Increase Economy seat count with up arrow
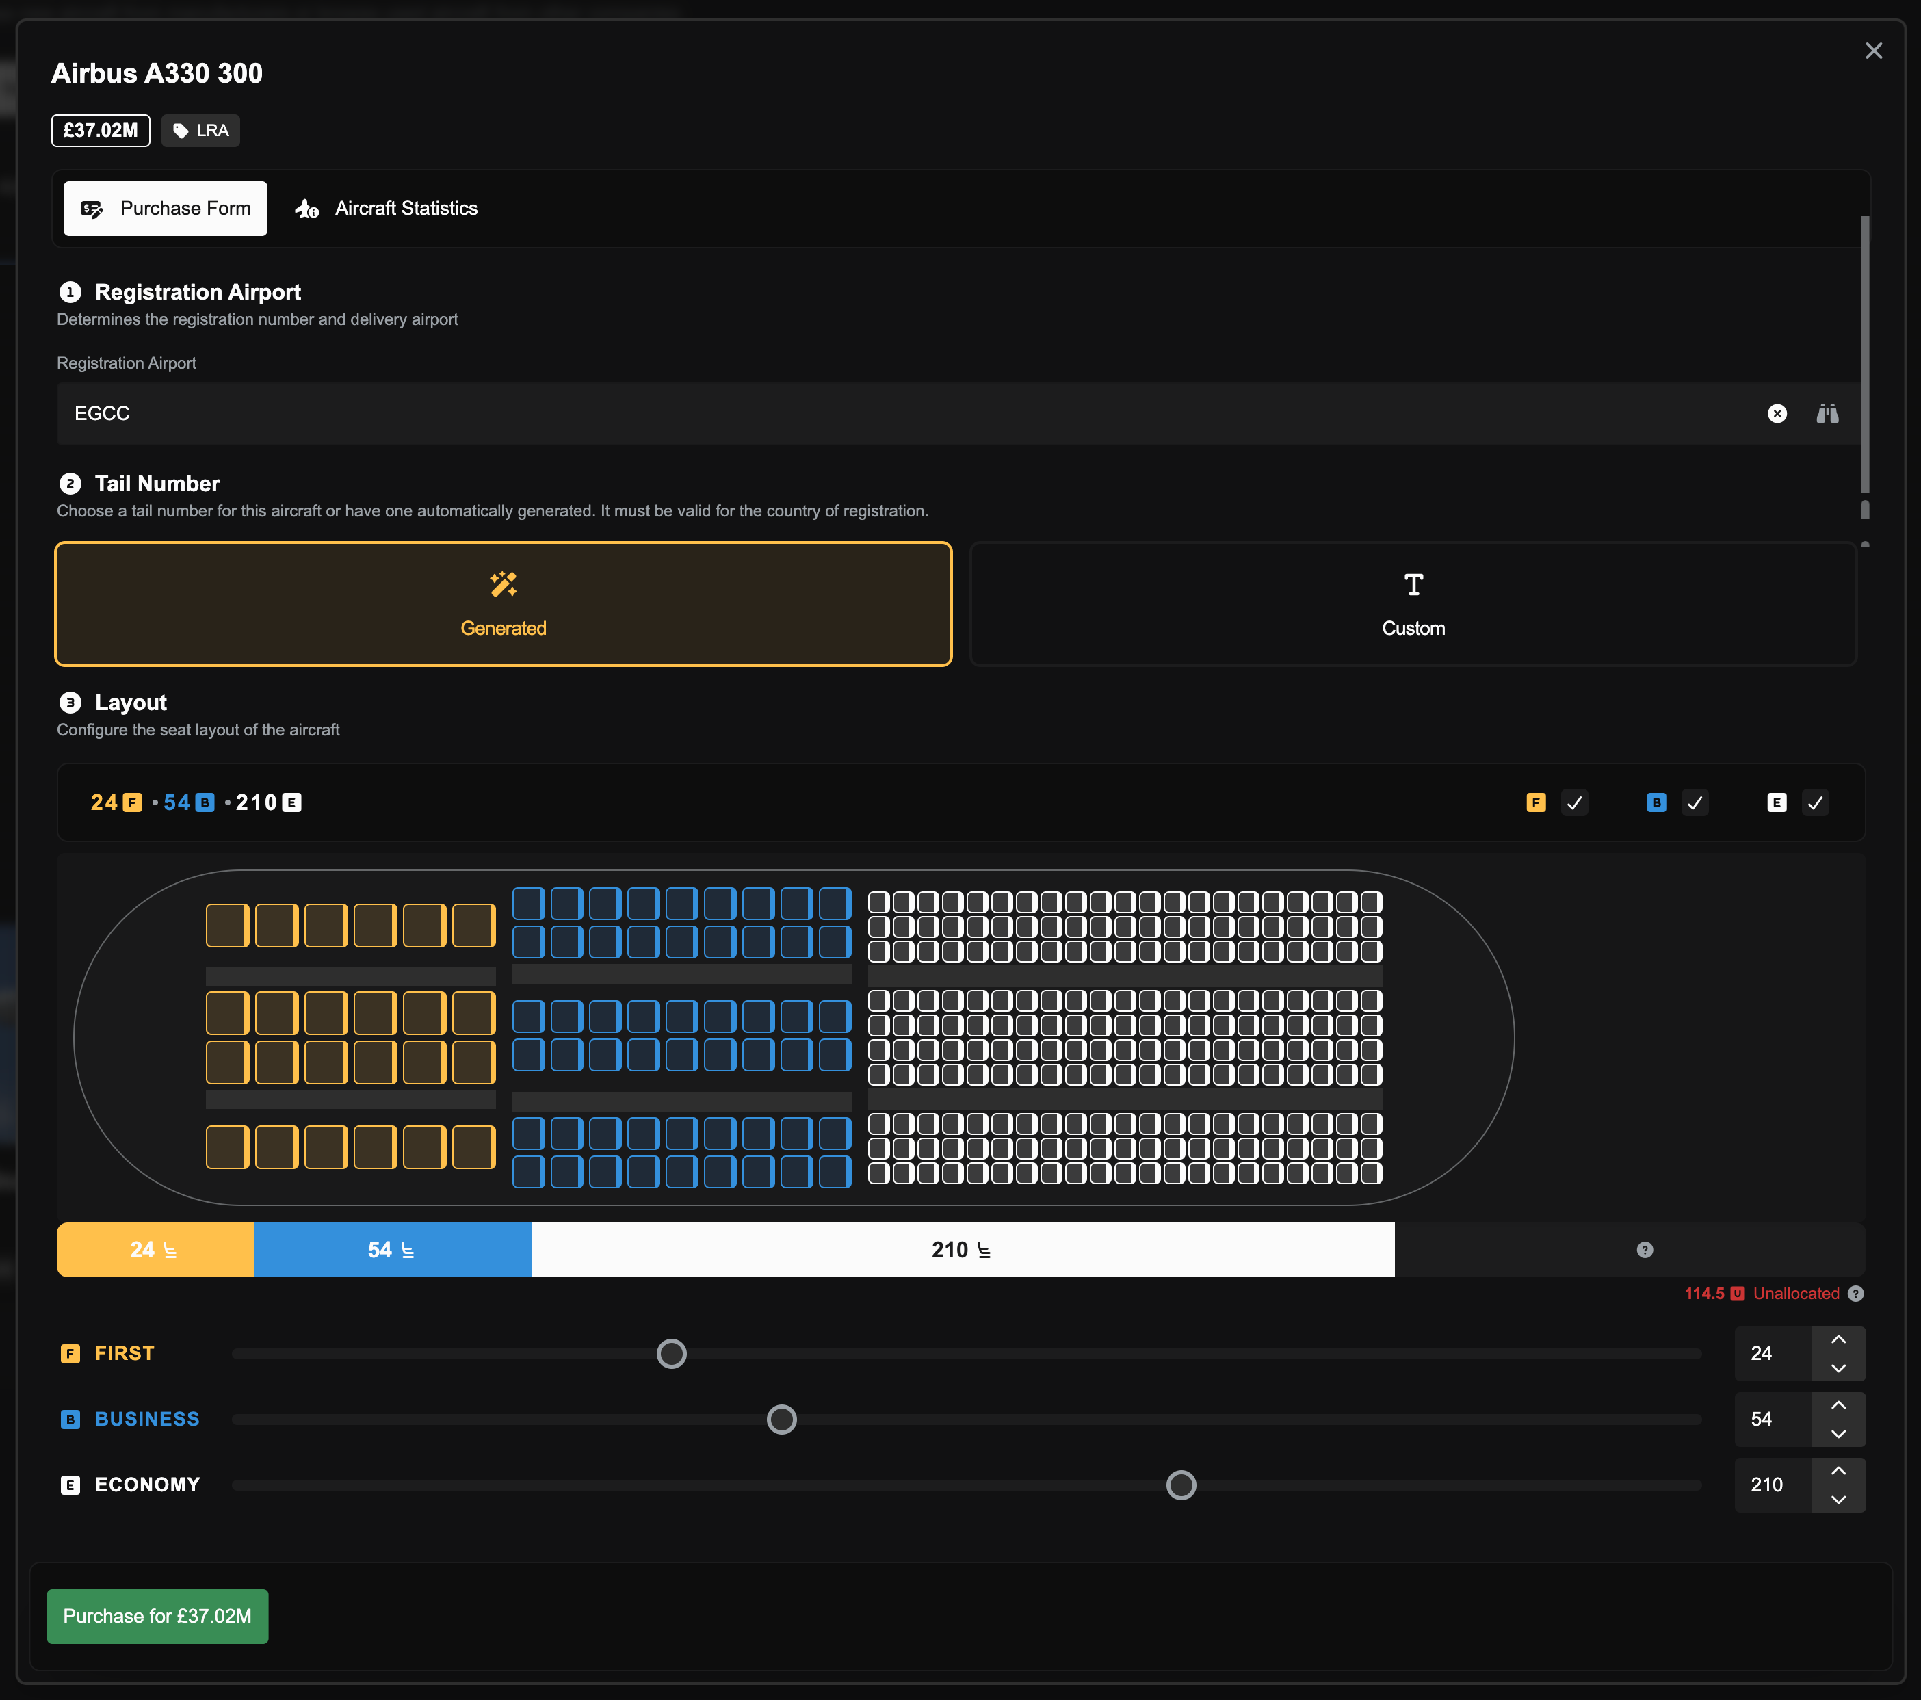The height and width of the screenshot is (1700, 1921). (x=1838, y=1471)
